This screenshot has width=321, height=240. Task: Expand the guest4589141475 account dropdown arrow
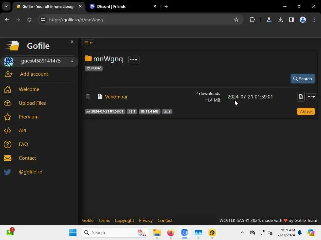(x=72, y=61)
